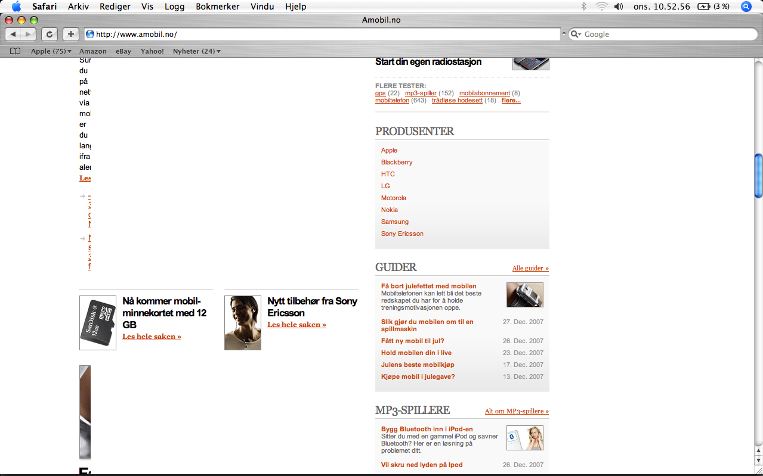This screenshot has width=763, height=476.
Task: Open 'Julens beste mobilkjøp' guide
Action: [x=418, y=365]
